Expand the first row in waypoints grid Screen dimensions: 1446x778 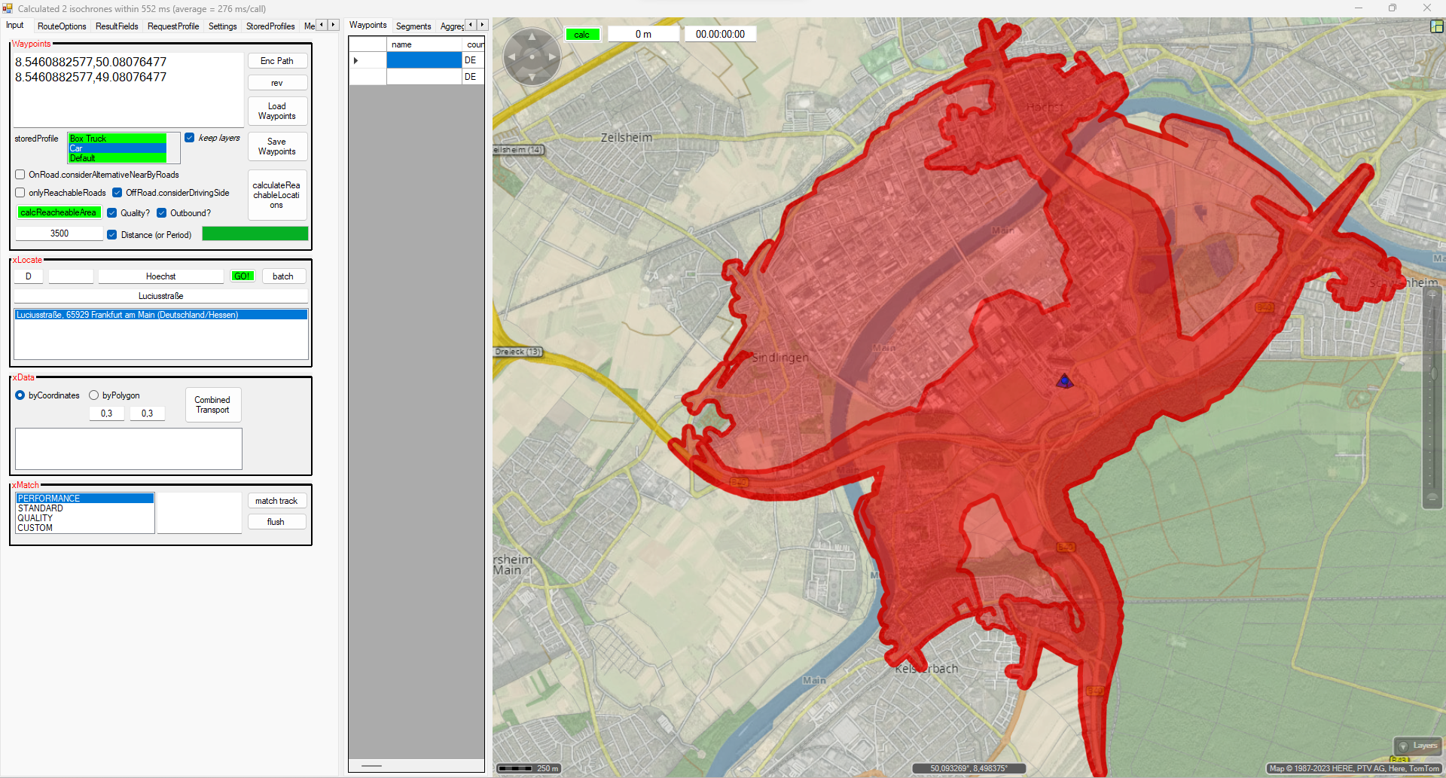[x=355, y=60]
